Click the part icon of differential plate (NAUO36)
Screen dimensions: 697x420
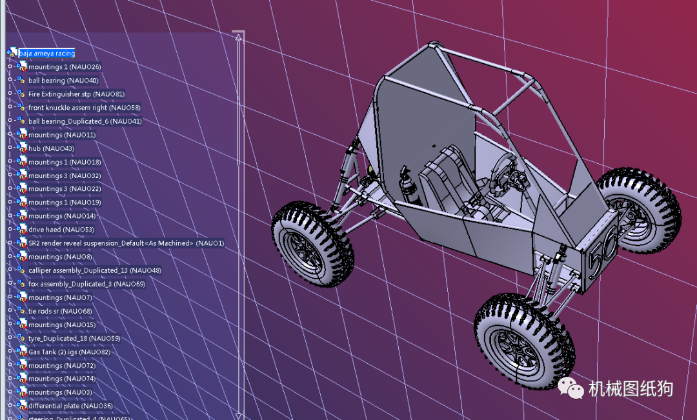tap(22, 406)
